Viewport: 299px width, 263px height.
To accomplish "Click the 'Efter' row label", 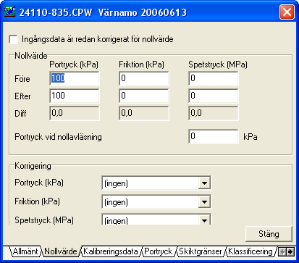I will [22, 96].
